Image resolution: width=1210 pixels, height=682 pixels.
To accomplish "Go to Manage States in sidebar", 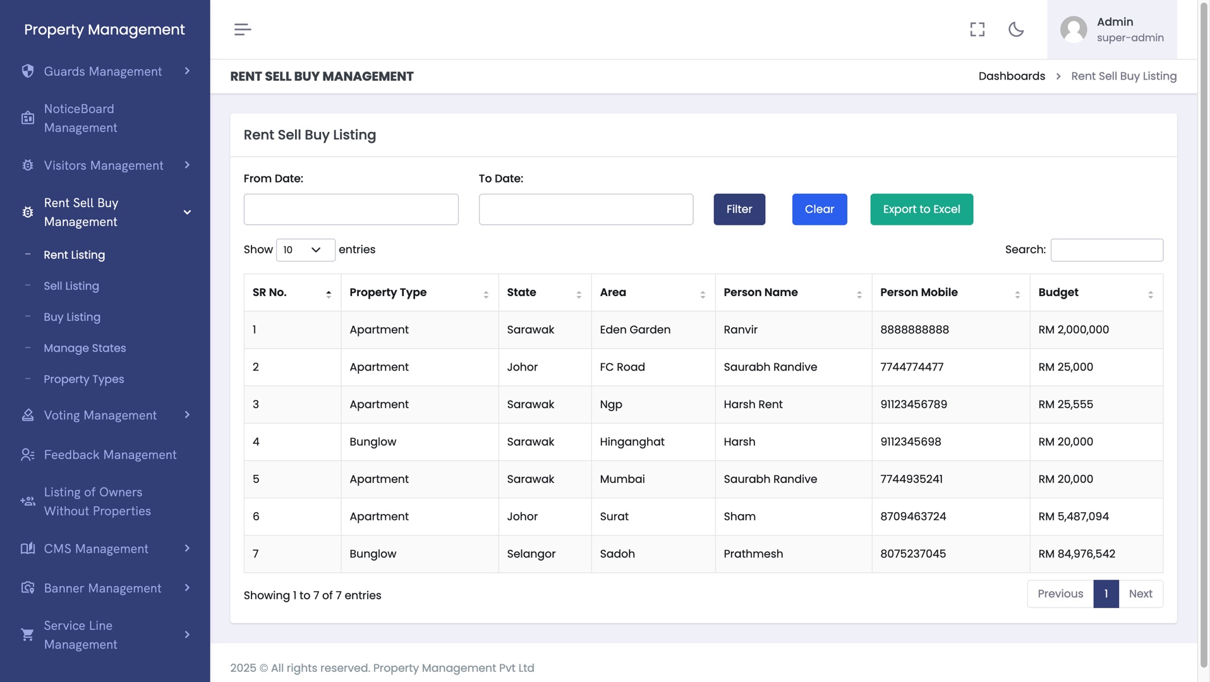I will tap(85, 348).
